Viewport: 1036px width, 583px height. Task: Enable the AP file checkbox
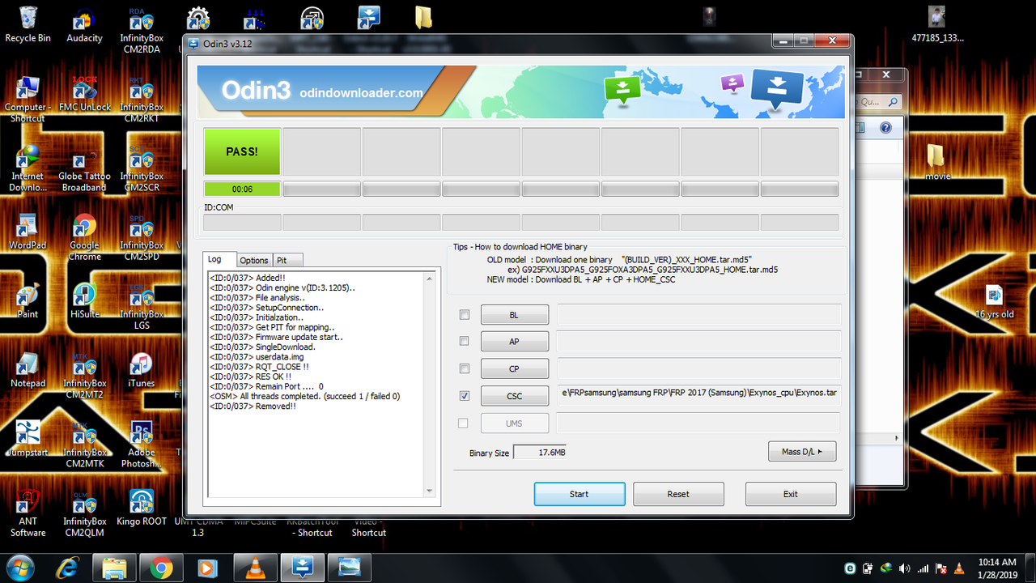[465, 341]
